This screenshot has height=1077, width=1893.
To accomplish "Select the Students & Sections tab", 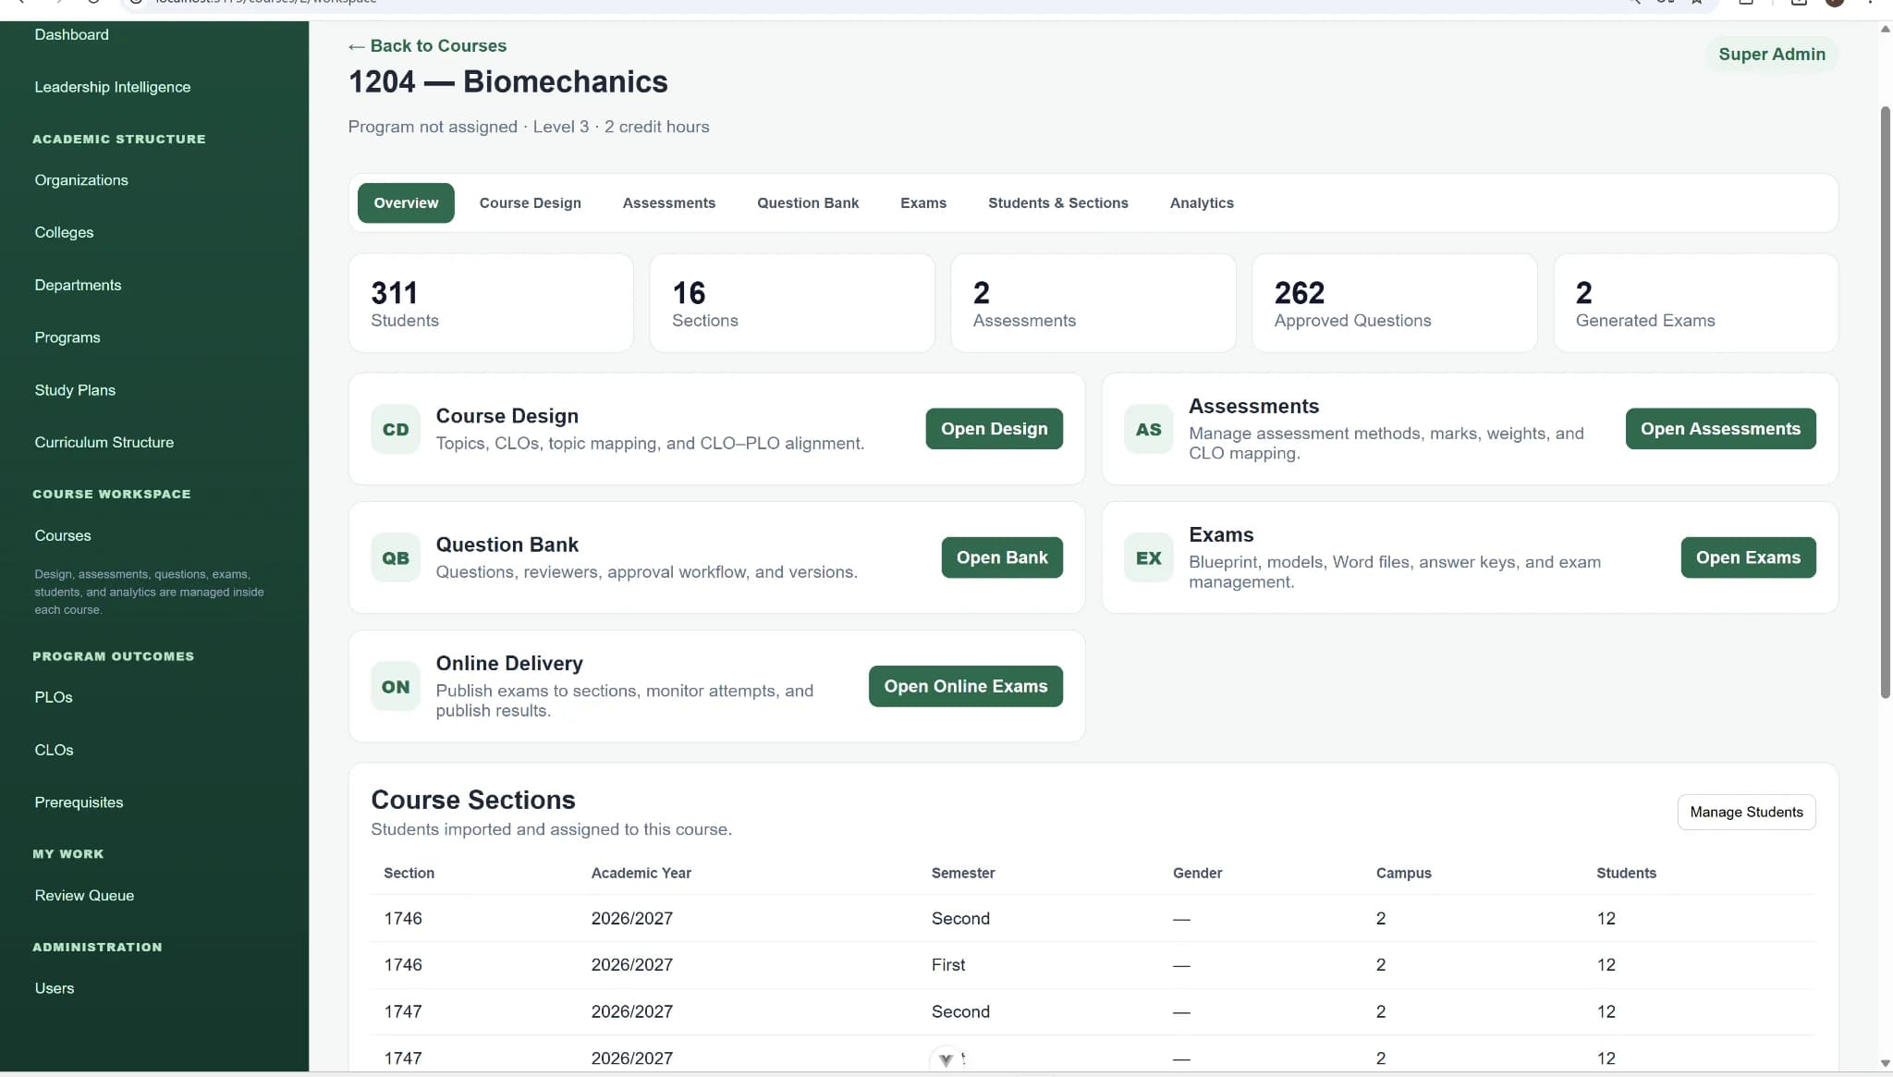I will pyautogui.click(x=1057, y=203).
